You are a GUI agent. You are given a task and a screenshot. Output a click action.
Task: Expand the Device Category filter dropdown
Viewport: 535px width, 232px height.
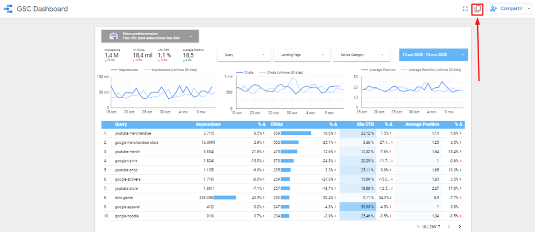coord(362,54)
